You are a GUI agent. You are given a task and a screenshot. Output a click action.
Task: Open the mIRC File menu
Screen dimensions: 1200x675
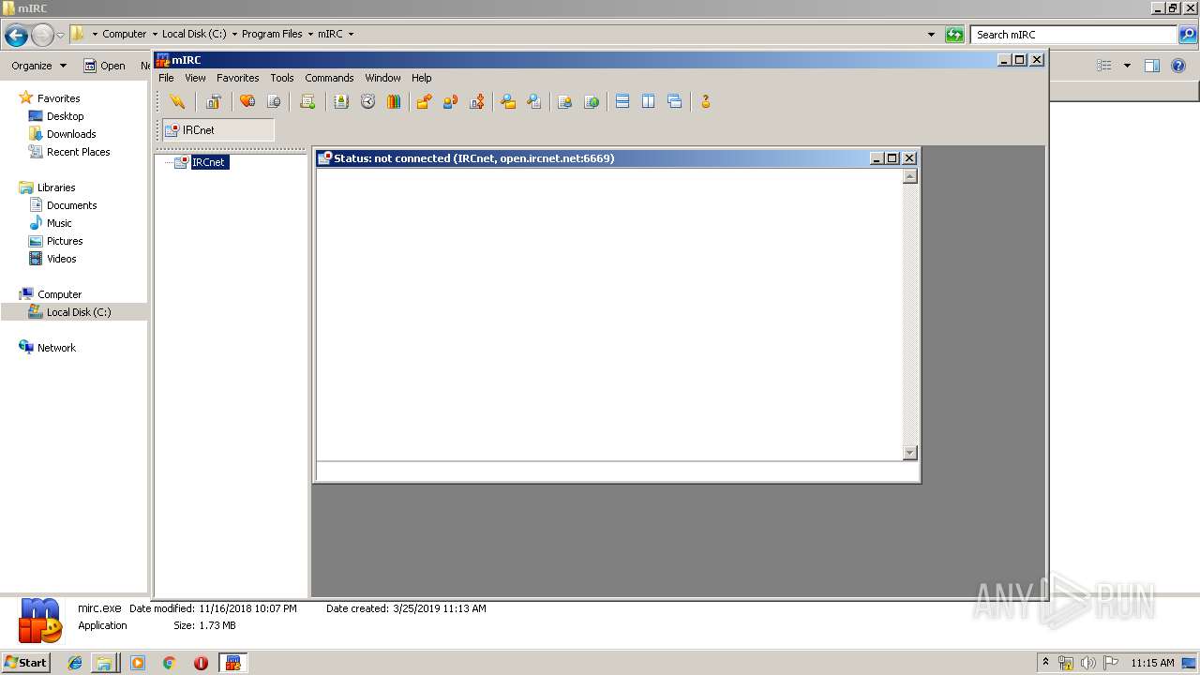(x=166, y=78)
